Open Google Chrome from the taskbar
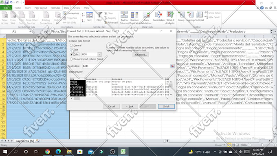Screen dimensions: 277x156 pos(47,152)
